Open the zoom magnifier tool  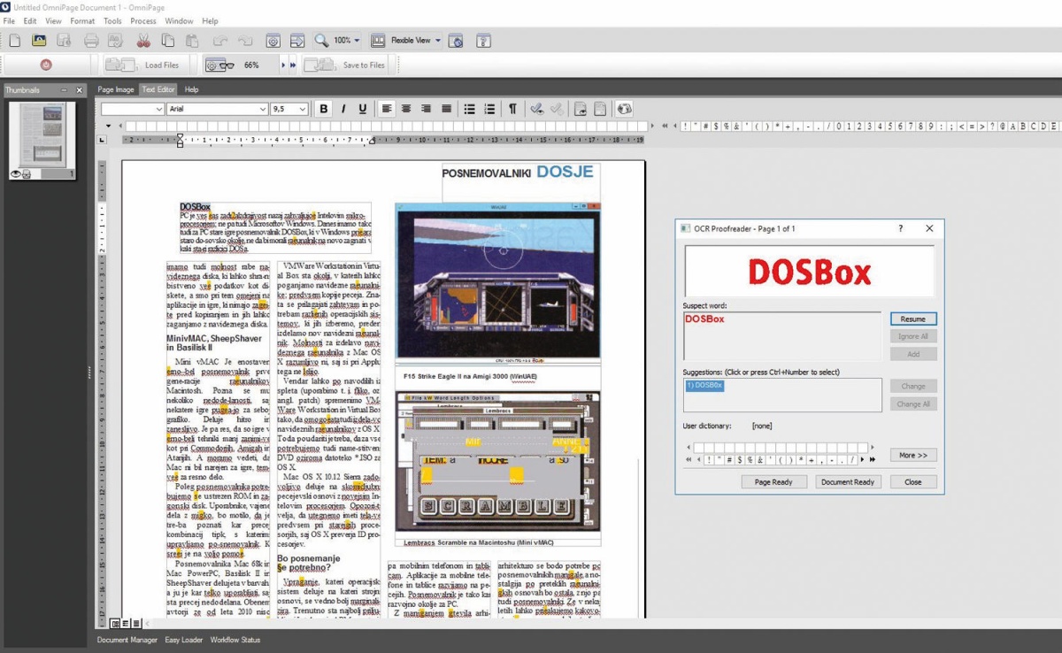pyautogui.click(x=321, y=41)
